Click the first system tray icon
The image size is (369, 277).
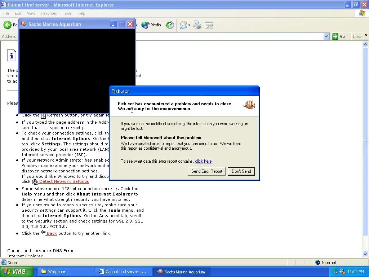coord(335,272)
